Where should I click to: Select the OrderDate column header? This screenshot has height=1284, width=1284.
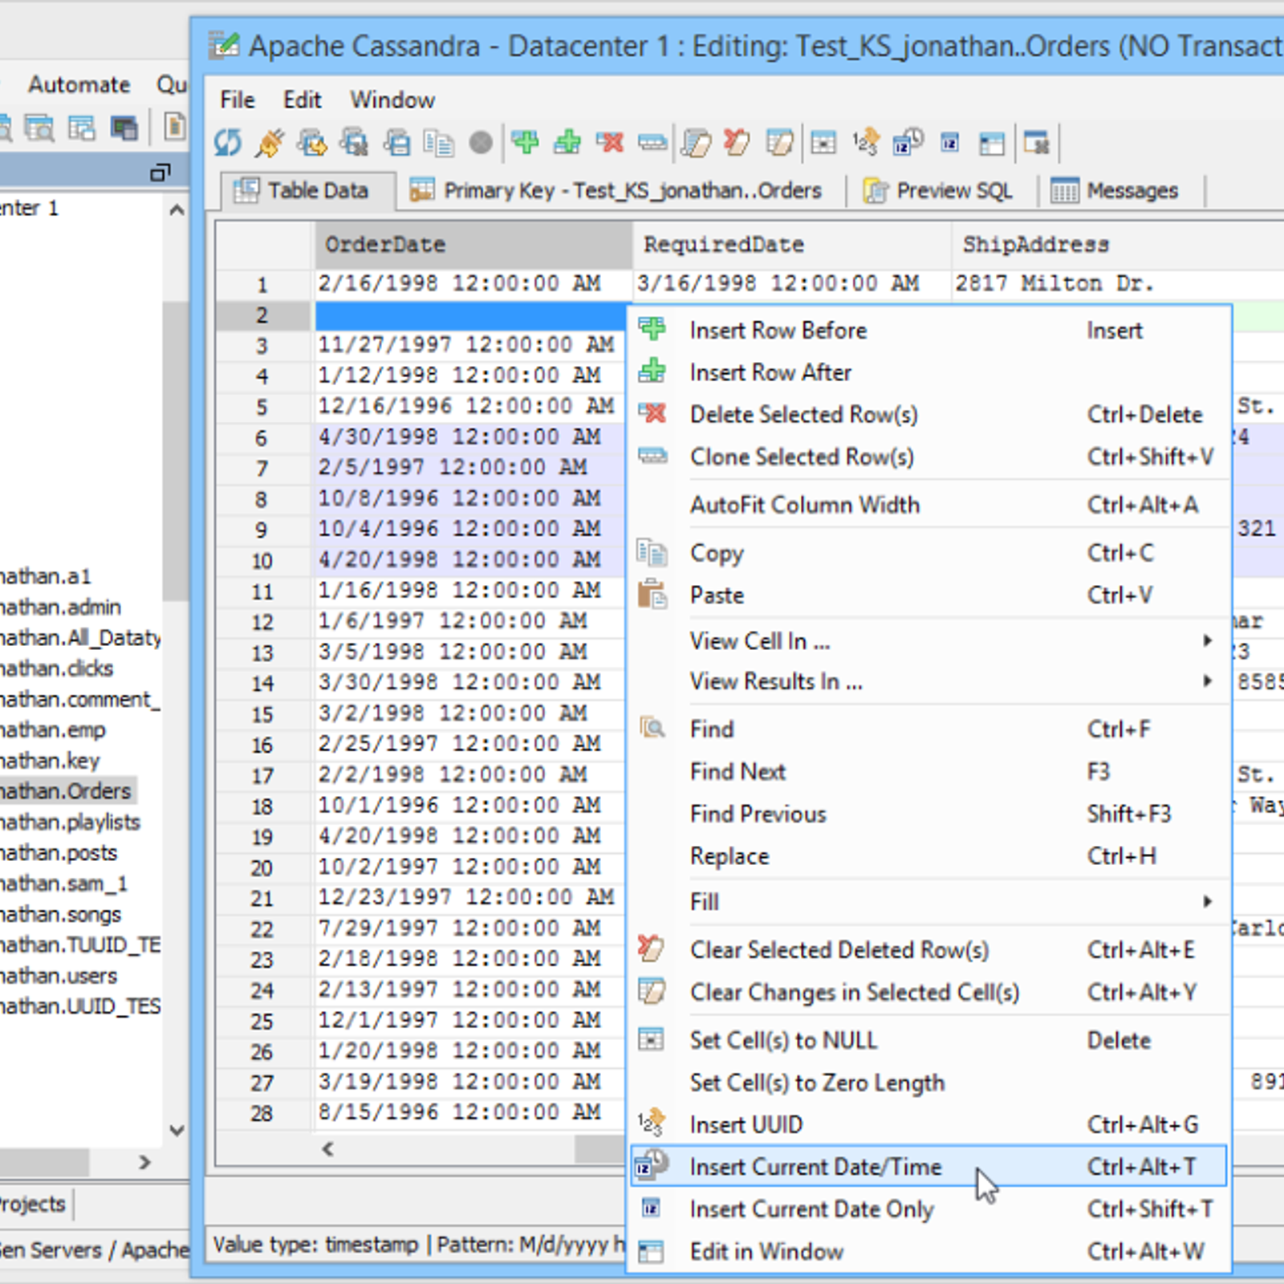tap(385, 244)
